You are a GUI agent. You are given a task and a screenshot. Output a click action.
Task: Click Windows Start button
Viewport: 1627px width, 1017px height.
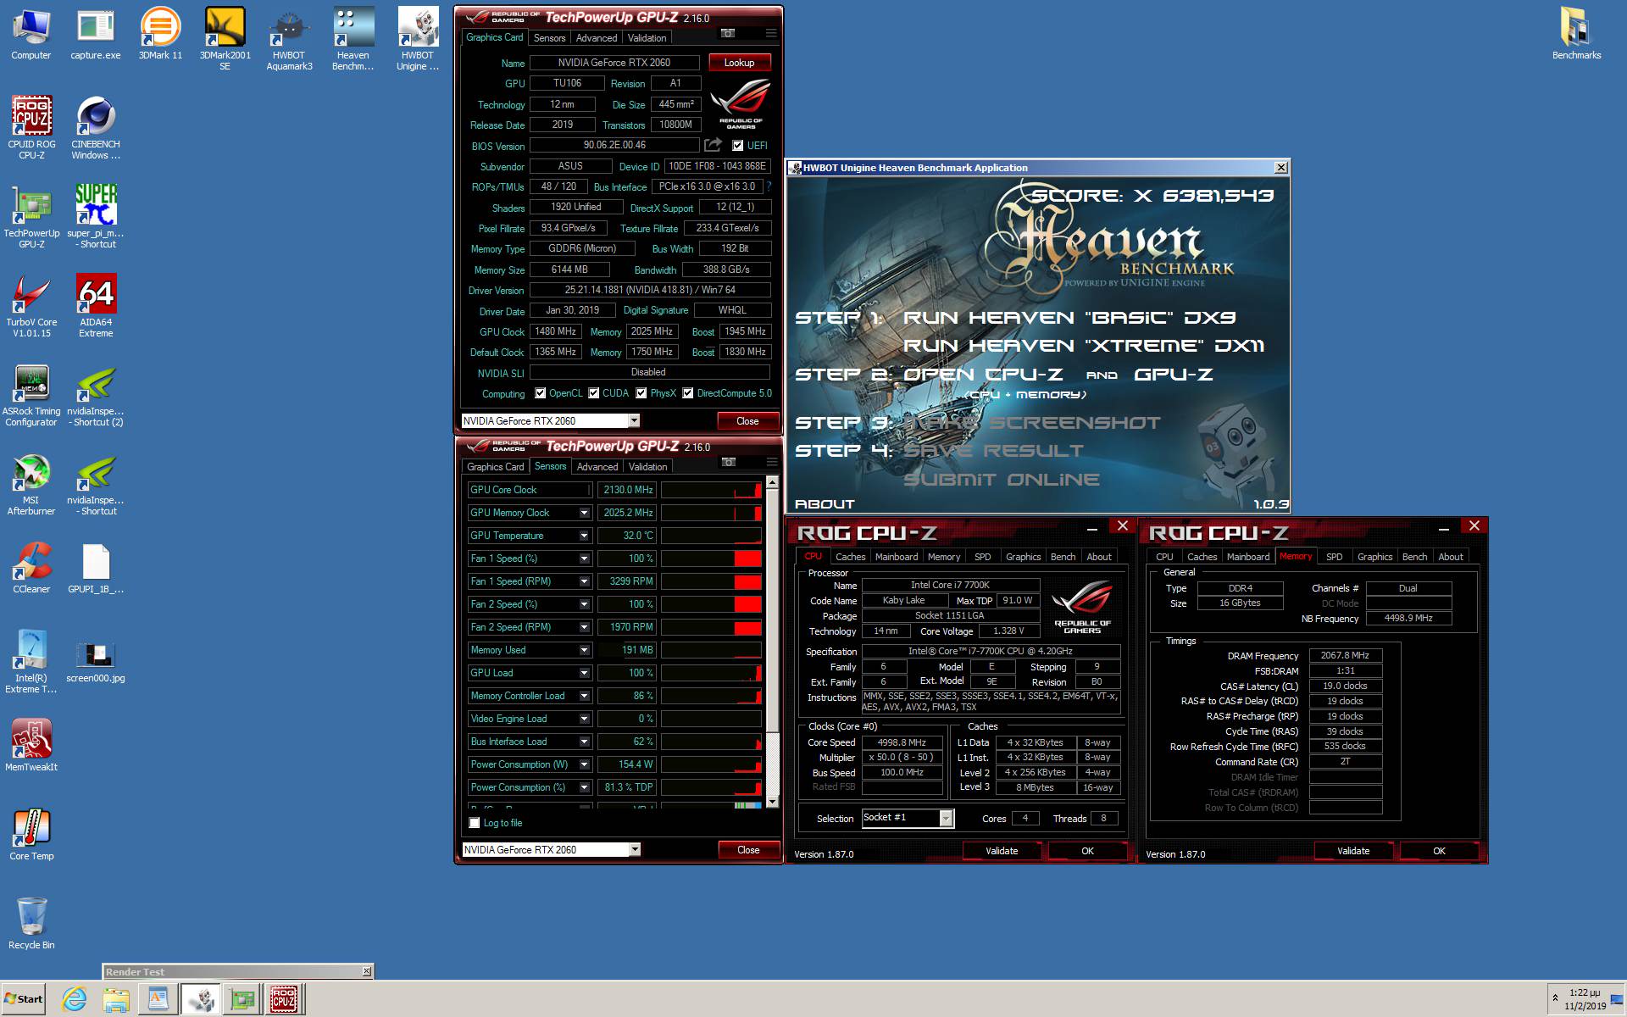[x=23, y=999]
